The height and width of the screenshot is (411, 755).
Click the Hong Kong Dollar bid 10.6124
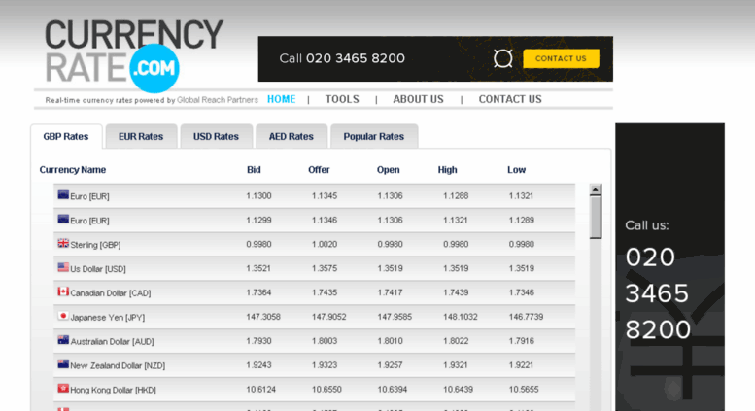point(261,389)
